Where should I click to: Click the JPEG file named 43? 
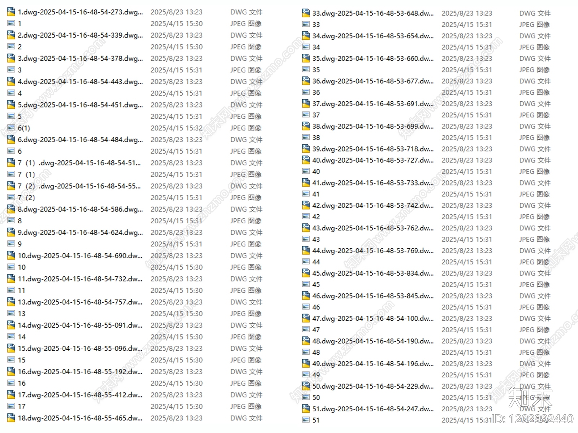316,239
